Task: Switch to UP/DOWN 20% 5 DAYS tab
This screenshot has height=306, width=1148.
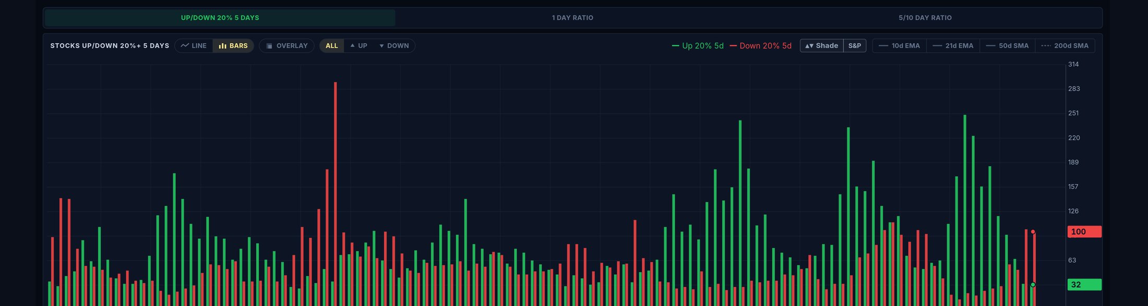Action: click(x=220, y=18)
